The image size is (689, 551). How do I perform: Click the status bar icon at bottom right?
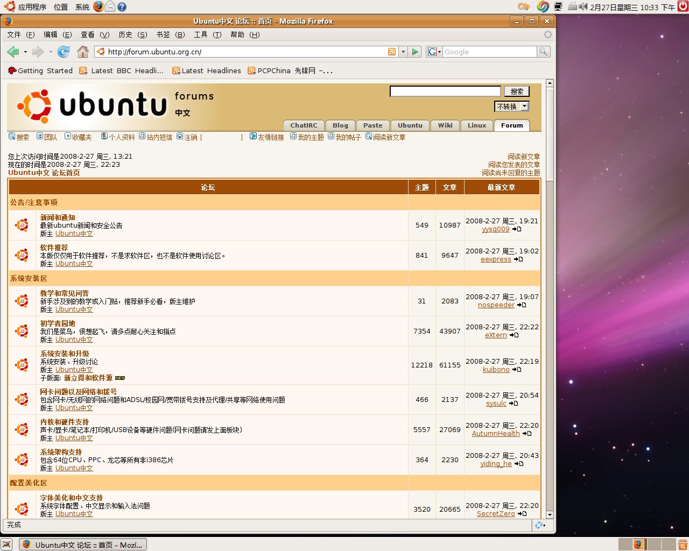[x=539, y=525]
